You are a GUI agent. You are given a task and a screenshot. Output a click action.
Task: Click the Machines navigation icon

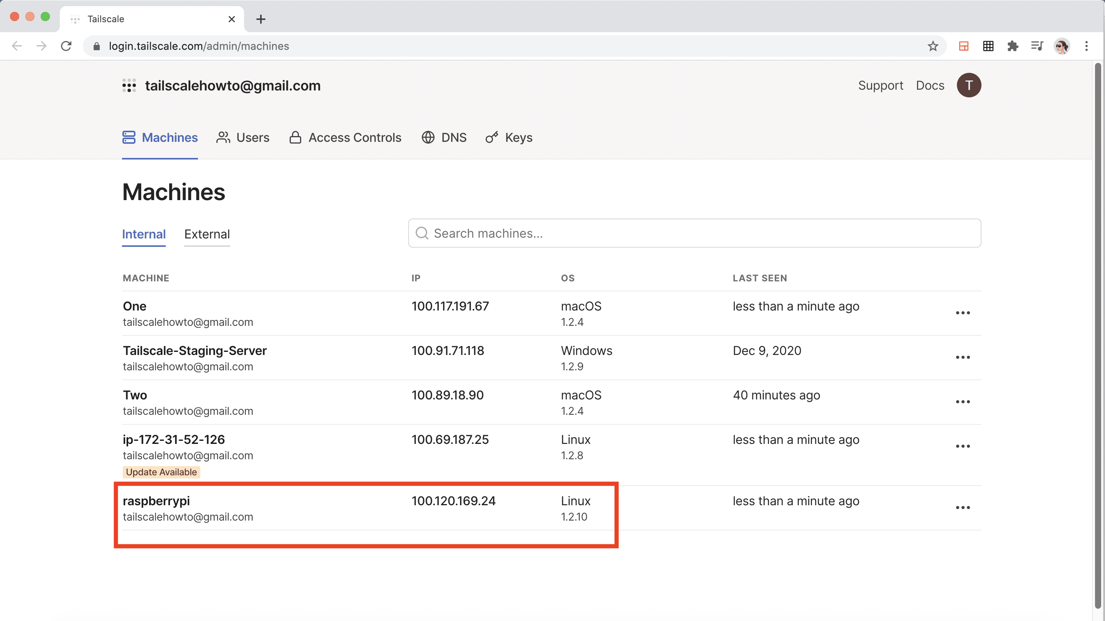point(128,137)
